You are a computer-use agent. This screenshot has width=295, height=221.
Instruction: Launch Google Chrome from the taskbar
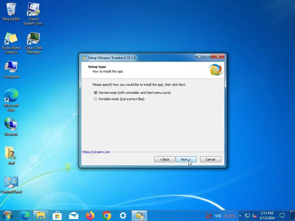pyautogui.click(x=107, y=216)
